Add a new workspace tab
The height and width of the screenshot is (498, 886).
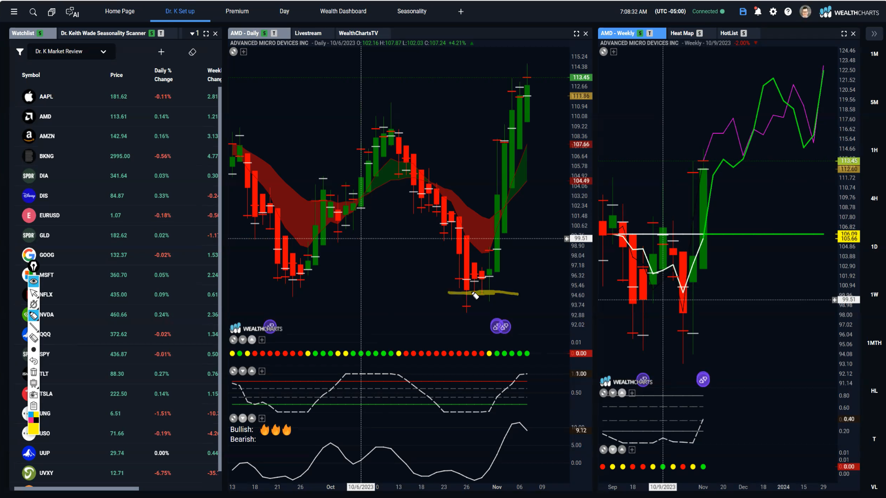pos(461,12)
